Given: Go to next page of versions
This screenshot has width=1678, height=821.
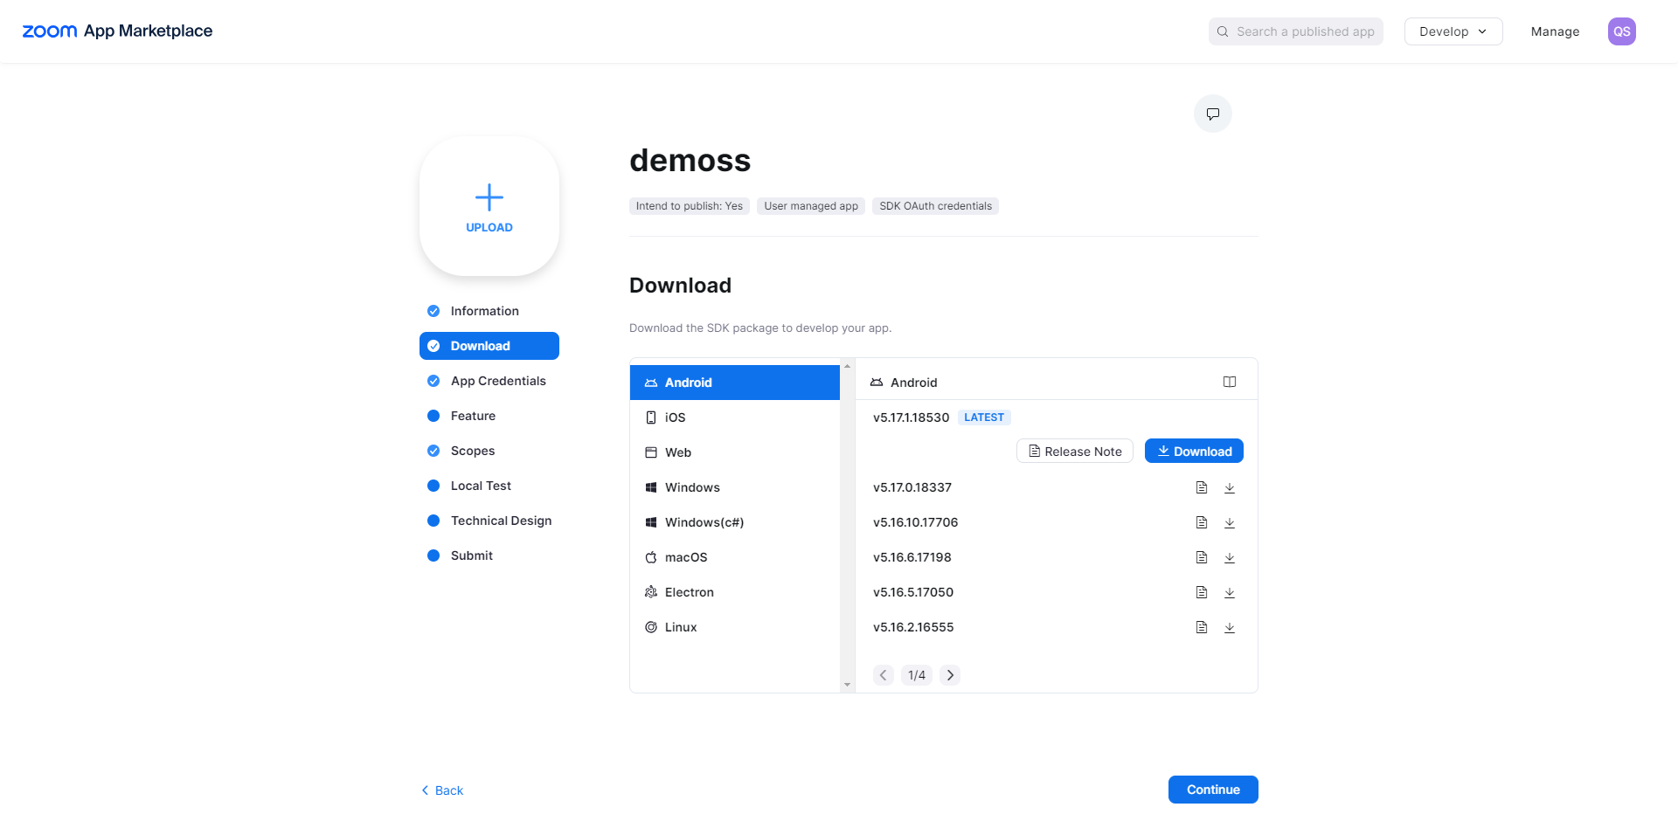Looking at the screenshot, I should point(950,675).
